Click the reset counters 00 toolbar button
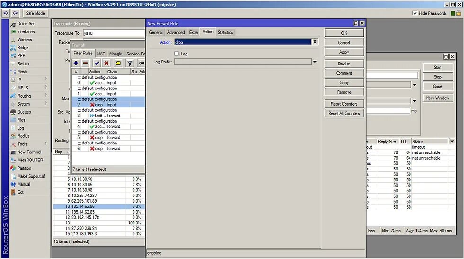The image size is (464, 259). coord(142,63)
